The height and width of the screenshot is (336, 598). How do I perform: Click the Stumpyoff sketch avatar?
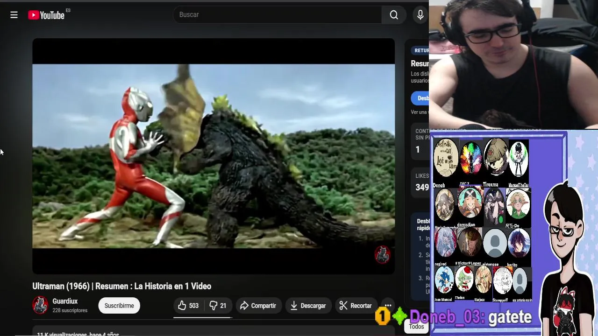pos(502,281)
